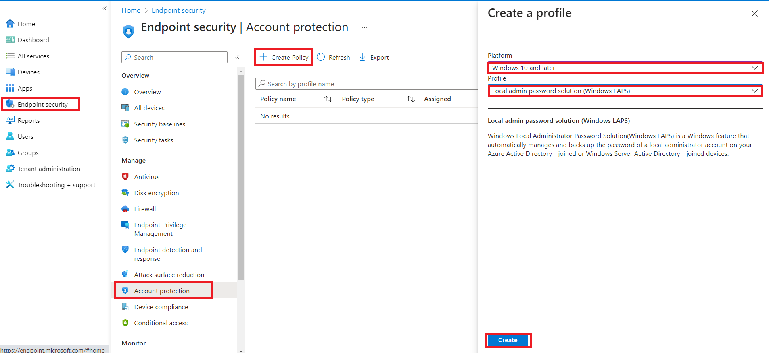Screen dimensions: 769x353
Task: Open Account protection in Manage menu
Action: (162, 291)
